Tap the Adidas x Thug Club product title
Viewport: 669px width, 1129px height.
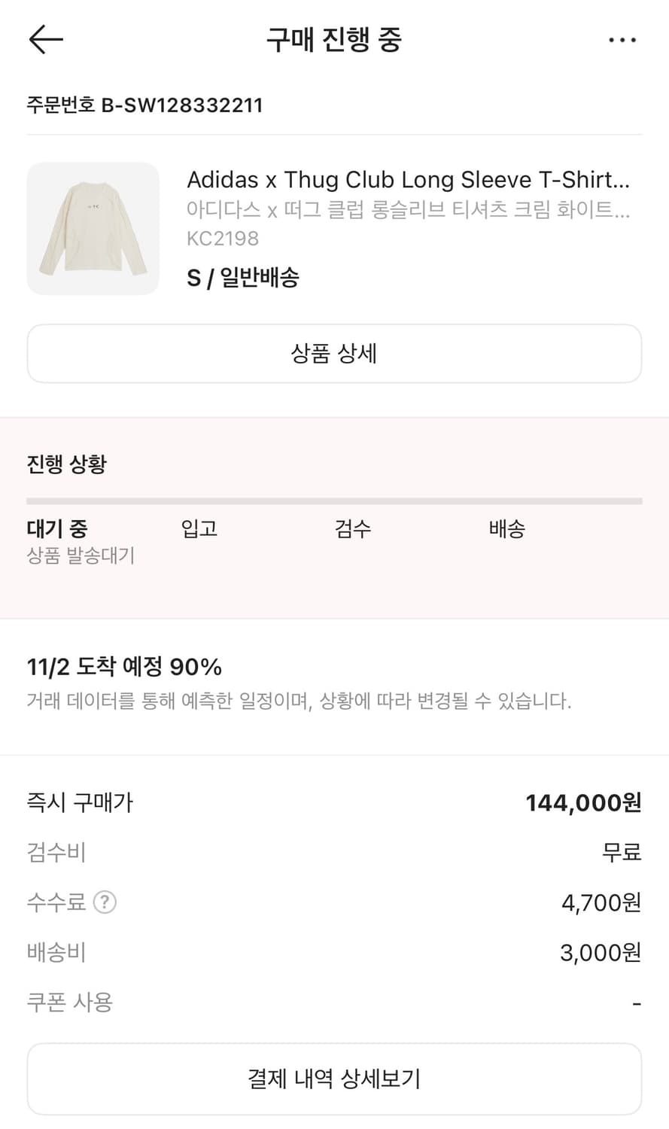[x=408, y=180]
